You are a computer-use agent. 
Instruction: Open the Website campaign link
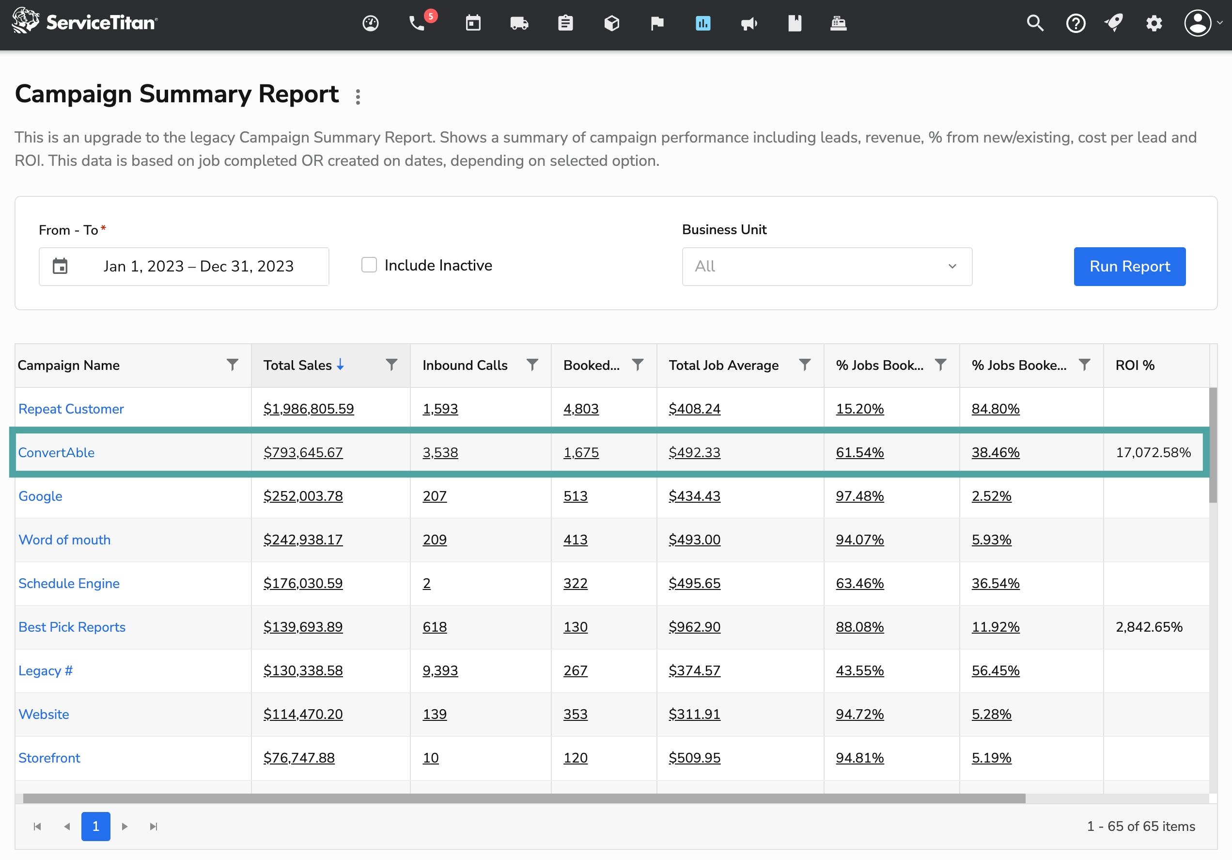(44, 714)
